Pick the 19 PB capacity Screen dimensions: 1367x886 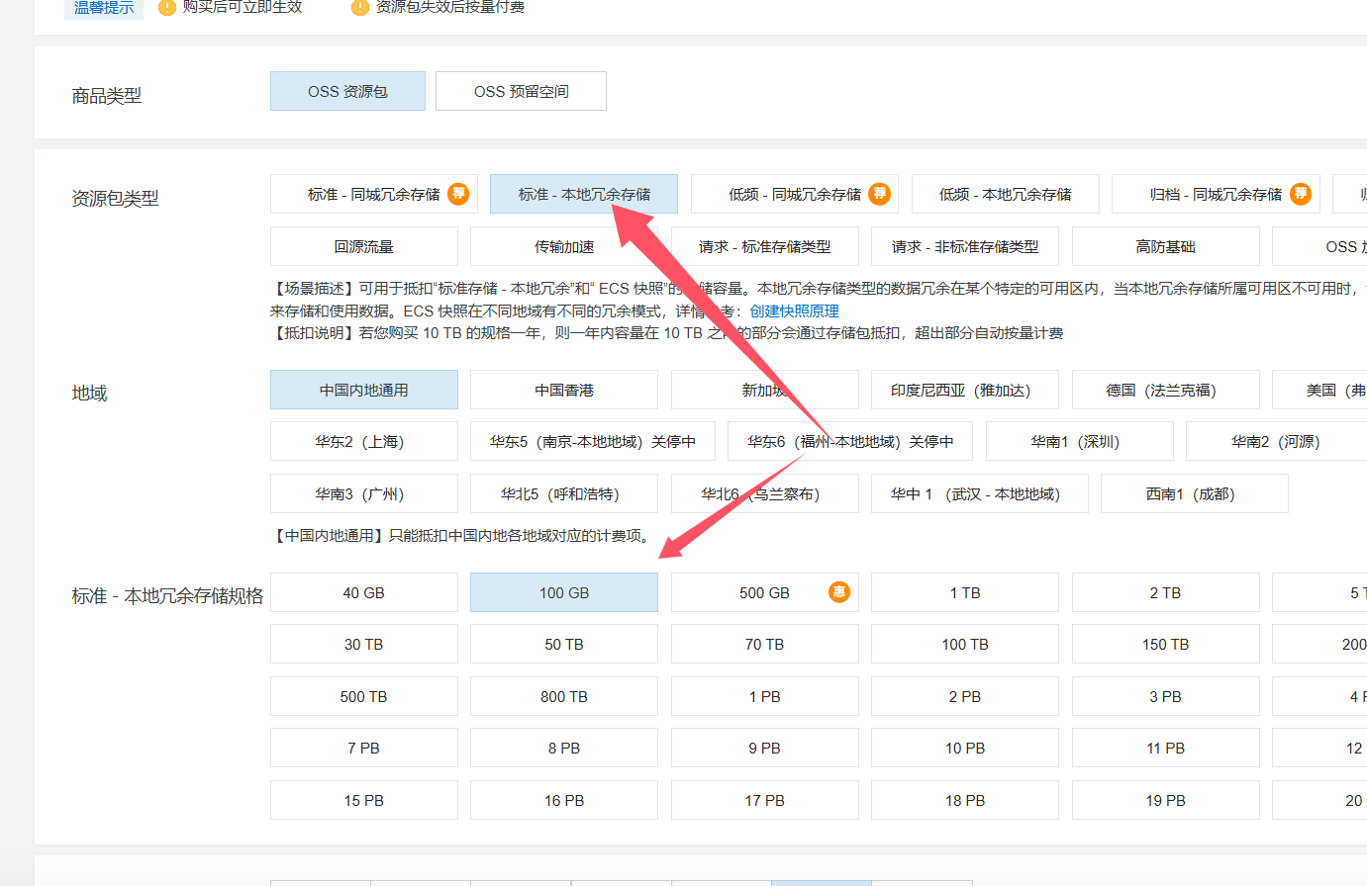[x=1166, y=800]
